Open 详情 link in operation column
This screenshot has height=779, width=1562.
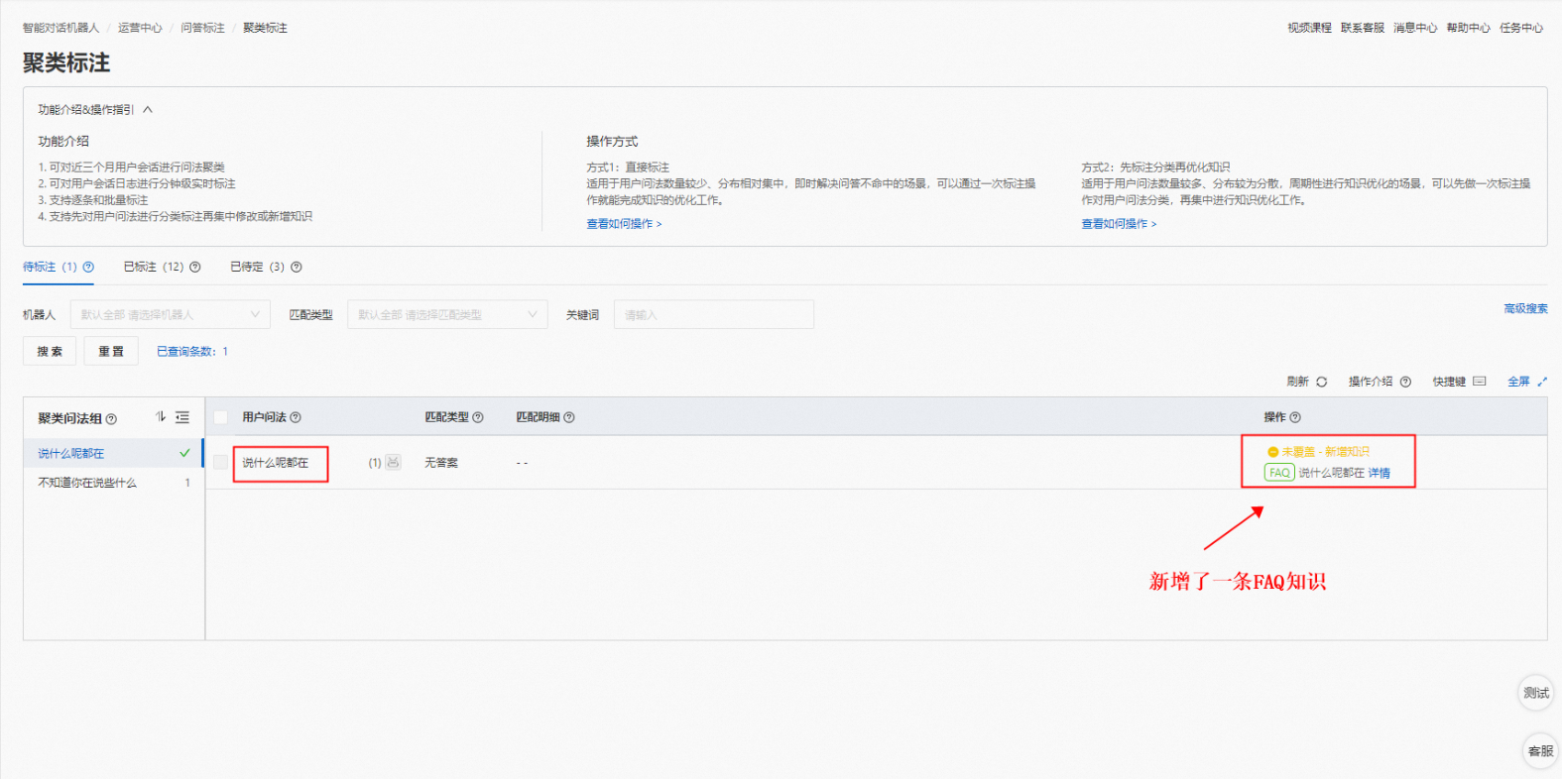pyautogui.click(x=1380, y=473)
